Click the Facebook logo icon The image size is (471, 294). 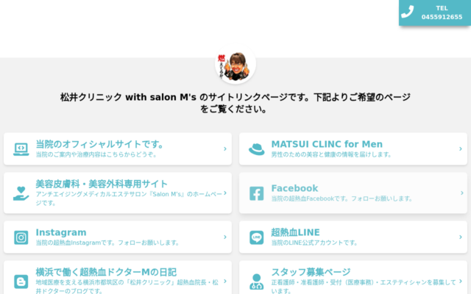257,193
